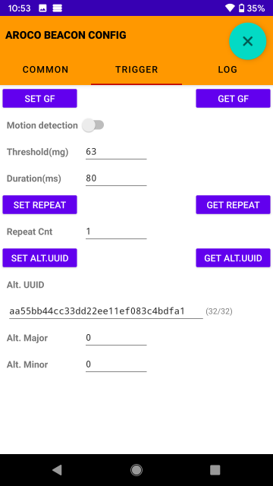Tap the battery icon in status bar

point(241,8)
